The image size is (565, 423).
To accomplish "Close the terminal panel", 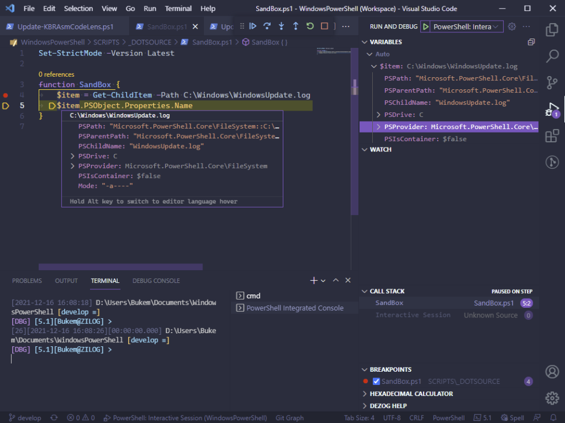I will pyautogui.click(x=348, y=280).
